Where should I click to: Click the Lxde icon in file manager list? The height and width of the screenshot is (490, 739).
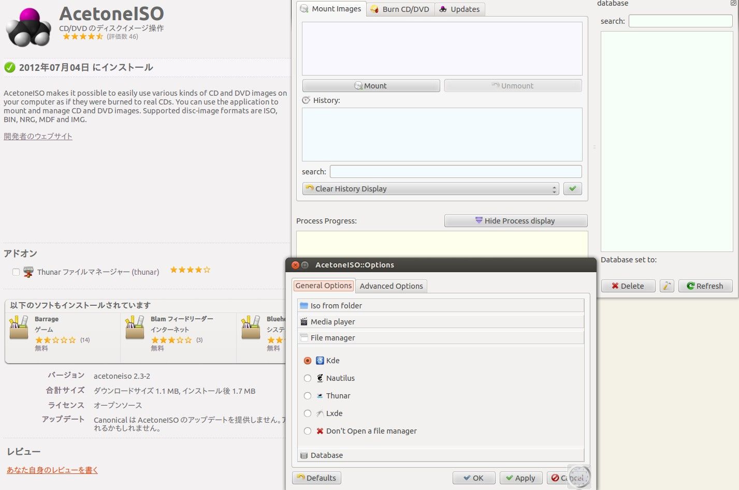[x=320, y=413]
